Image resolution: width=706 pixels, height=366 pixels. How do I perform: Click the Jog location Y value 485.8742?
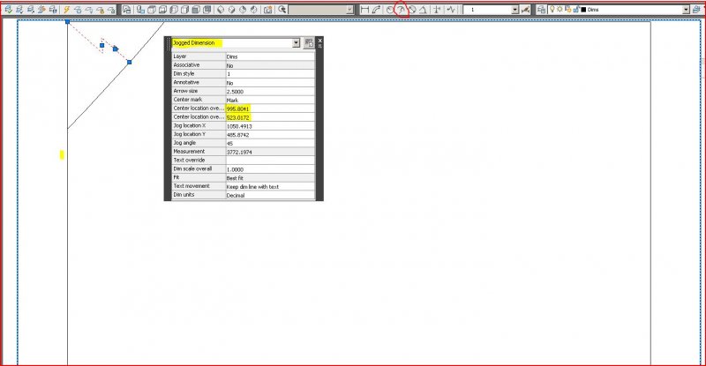click(x=270, y=135)
